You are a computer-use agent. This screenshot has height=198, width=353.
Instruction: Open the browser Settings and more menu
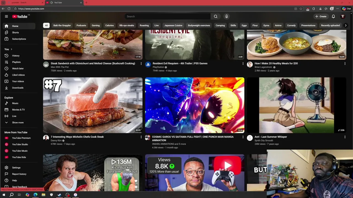click(x=337, y=9)
